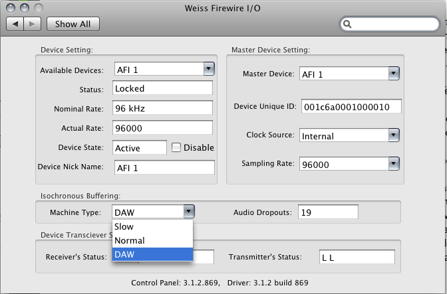Click the Machine Type dropdown arrow
Image resolution: width=447 pixels, height=294 pixels.
189,212
